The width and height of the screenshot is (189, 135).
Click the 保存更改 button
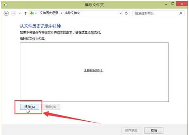click(131, 131)
